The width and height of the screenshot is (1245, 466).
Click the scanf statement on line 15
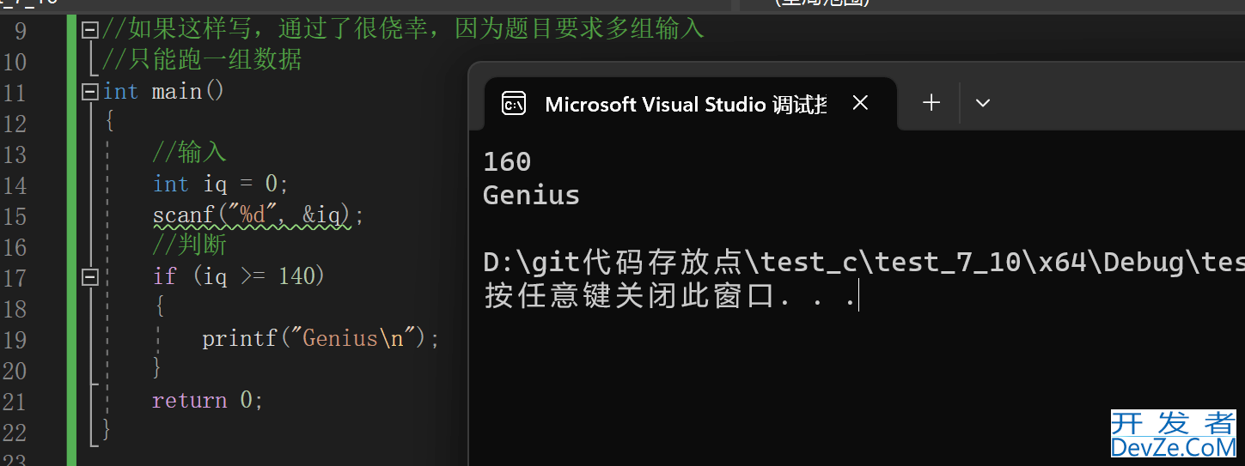point(259,215)
